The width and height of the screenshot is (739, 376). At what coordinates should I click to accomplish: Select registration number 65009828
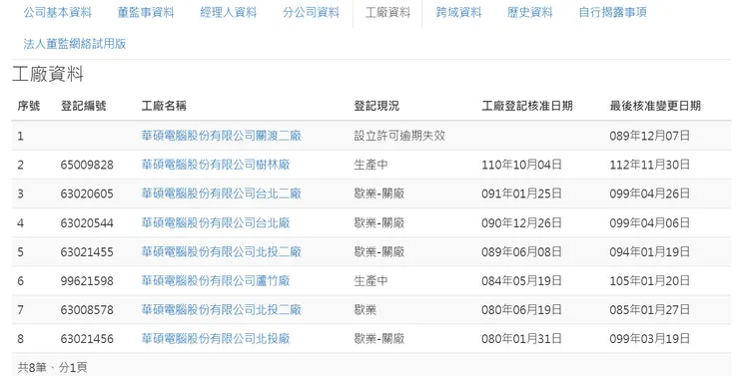[x=87, y=165]
